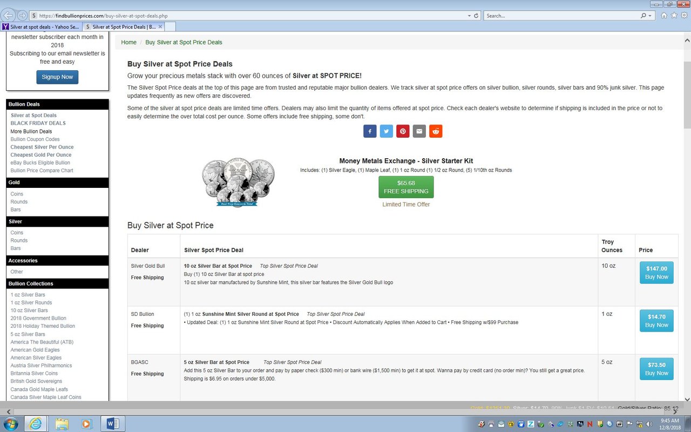The width and height of the screenshot is (691, 432).
Task: Click Buy Silver at Spot Price Deals breadcrumb
Action: [x=184, y=42]
